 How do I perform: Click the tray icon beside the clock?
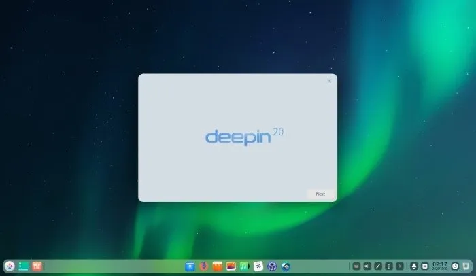[425, 266]
